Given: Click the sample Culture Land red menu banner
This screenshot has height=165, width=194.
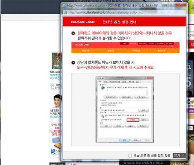Looking at the screenshot, I should click(125, 45).
